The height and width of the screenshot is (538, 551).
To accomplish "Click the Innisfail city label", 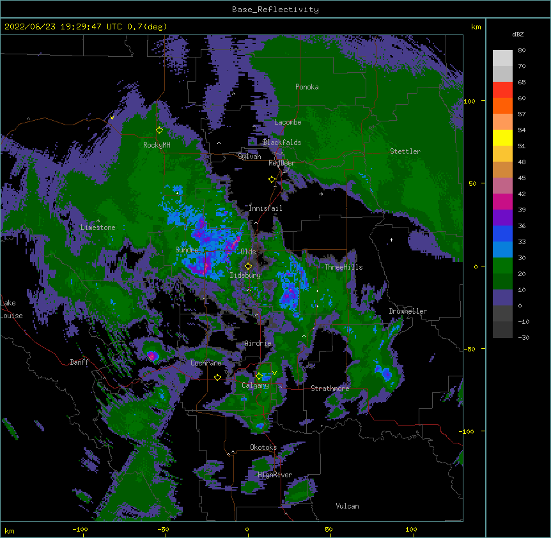I will coord(265,208).
